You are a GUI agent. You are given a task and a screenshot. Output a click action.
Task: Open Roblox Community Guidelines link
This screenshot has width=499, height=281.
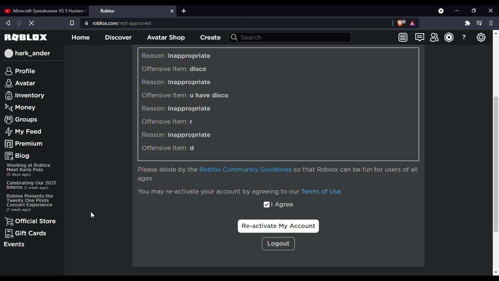pos(246,170)
